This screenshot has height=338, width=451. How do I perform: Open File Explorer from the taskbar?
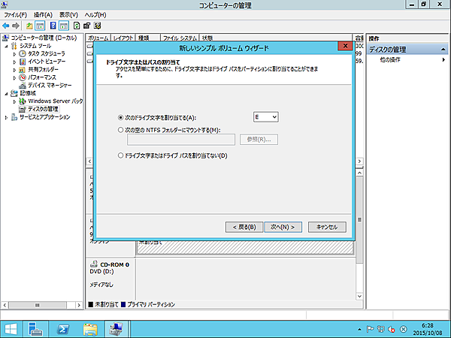(90, 330)
